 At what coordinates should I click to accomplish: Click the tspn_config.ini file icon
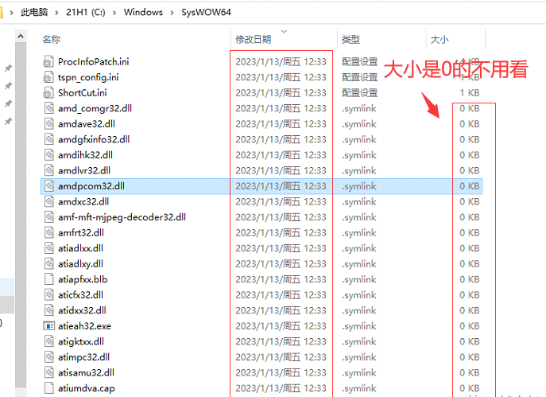point(48,77)
